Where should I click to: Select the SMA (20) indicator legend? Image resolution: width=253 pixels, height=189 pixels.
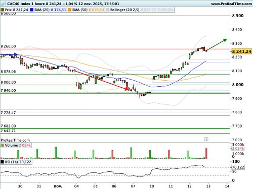(48, 10)
